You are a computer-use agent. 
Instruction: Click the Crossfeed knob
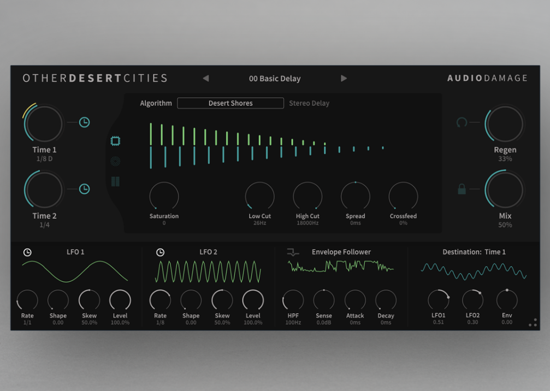pos(403,197)
